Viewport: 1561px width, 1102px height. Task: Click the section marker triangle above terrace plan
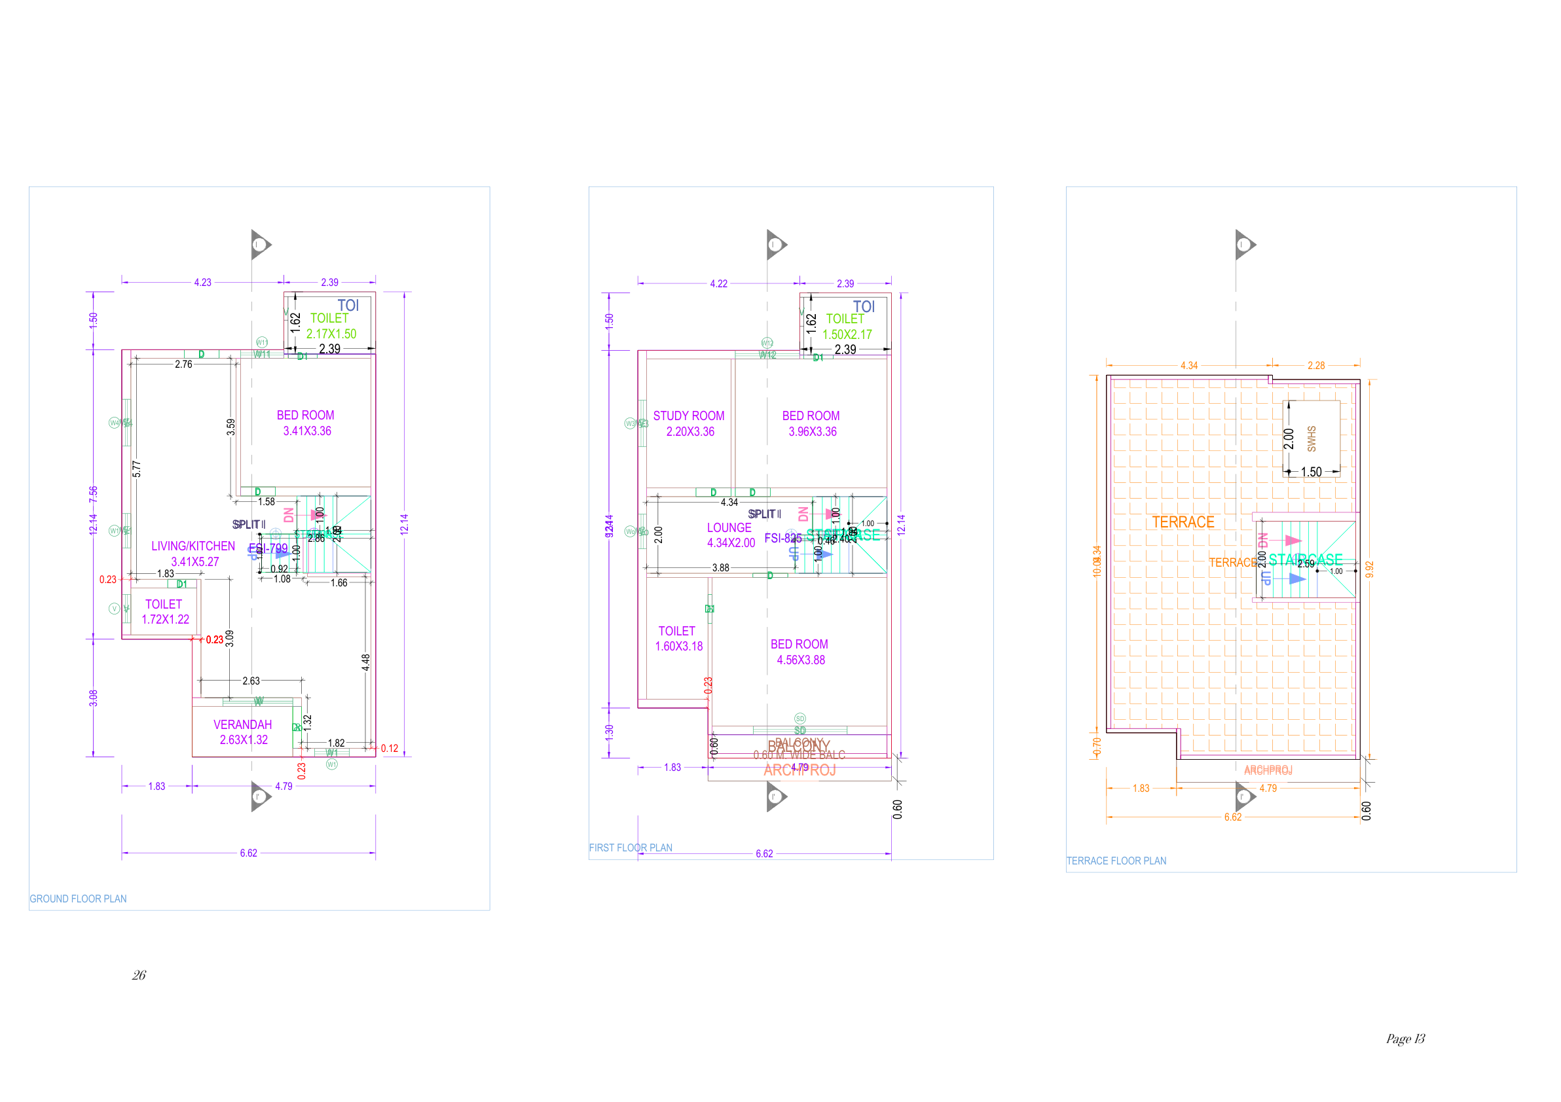click(1244, 245)
